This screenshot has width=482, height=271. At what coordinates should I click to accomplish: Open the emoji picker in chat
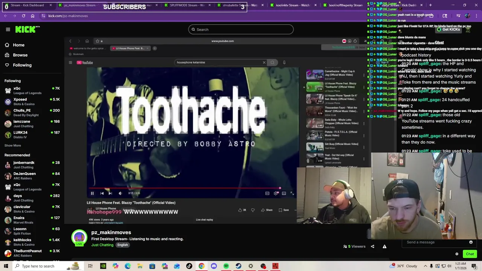(471, 242)
